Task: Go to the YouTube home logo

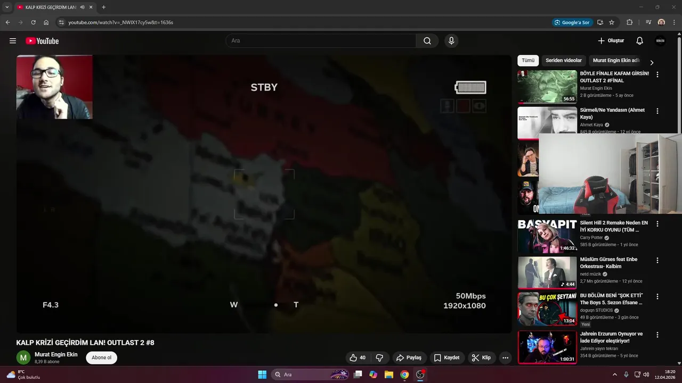Action: click(x=42, y=41)
